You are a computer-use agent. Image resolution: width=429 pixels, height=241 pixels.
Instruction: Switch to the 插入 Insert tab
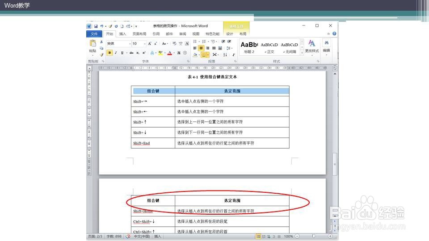122,34
